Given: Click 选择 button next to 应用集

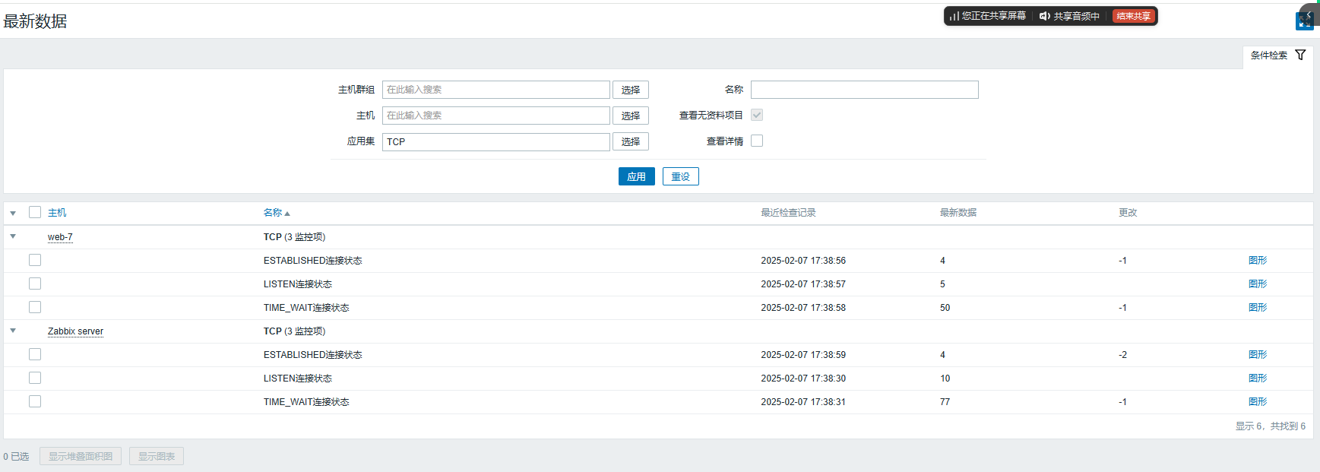Looking at the screenshot, I should [631, 141].
